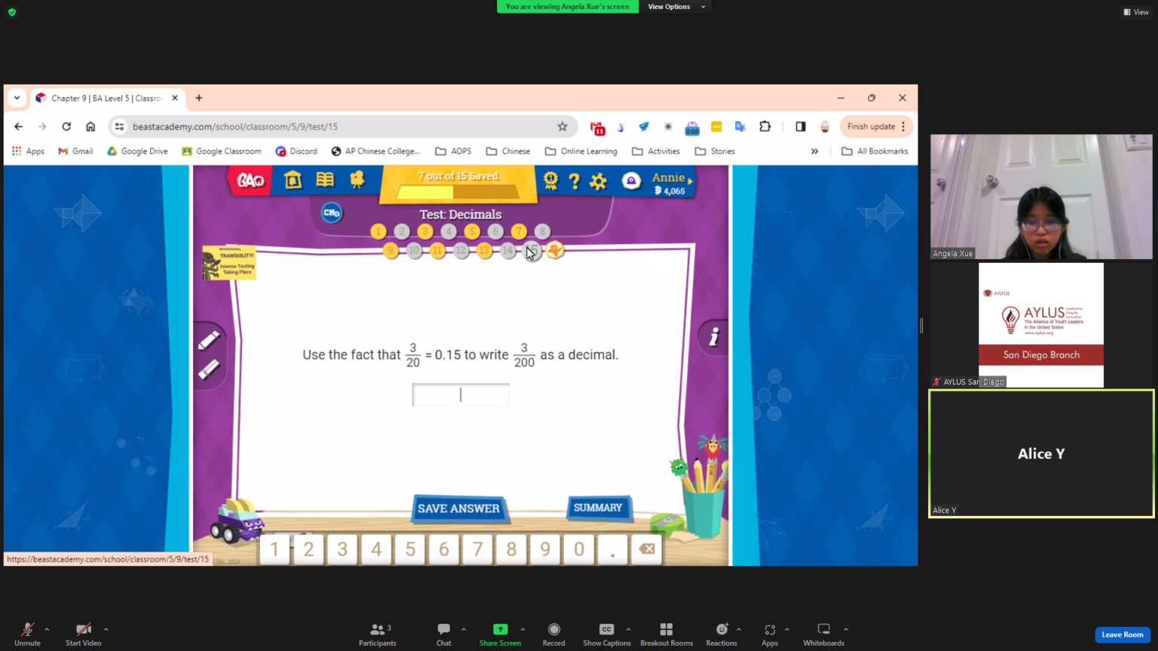Click Leave Room in Zoom
1158x651 pixels.
point(1123,634)
